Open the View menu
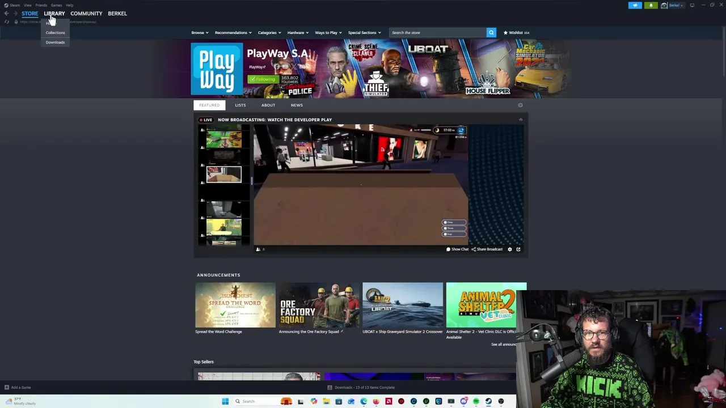Viewport: 726px width, 408px height. pos(28,5)
